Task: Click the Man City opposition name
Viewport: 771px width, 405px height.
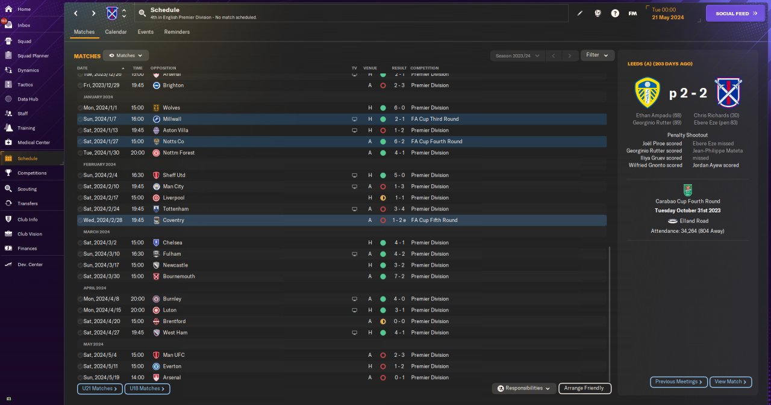Action: coord(173,187)
